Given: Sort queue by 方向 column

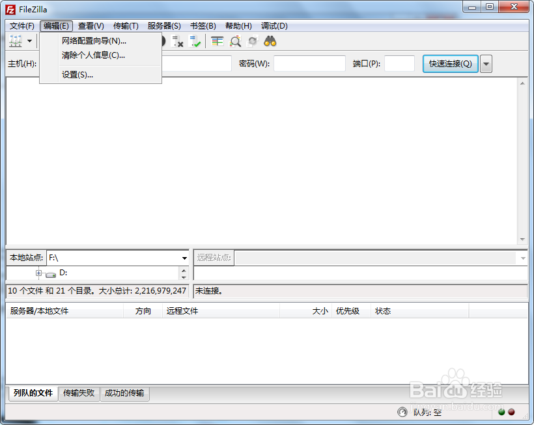Looking at the screenshot, I should tap(143, 310).
